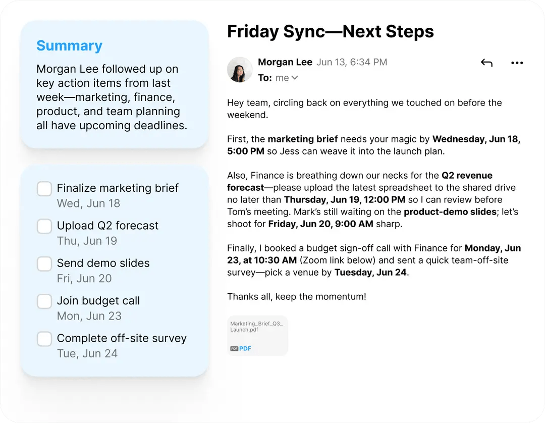This screenshot has width=545, height=423.
Task: Click the Complete off-site survey task text
Action: (122, 338)
